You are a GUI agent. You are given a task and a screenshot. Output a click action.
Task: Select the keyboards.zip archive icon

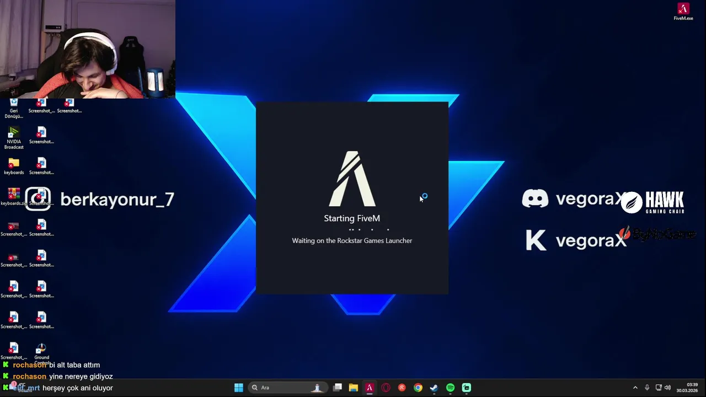pyautogui.click(x=14, y=197)
